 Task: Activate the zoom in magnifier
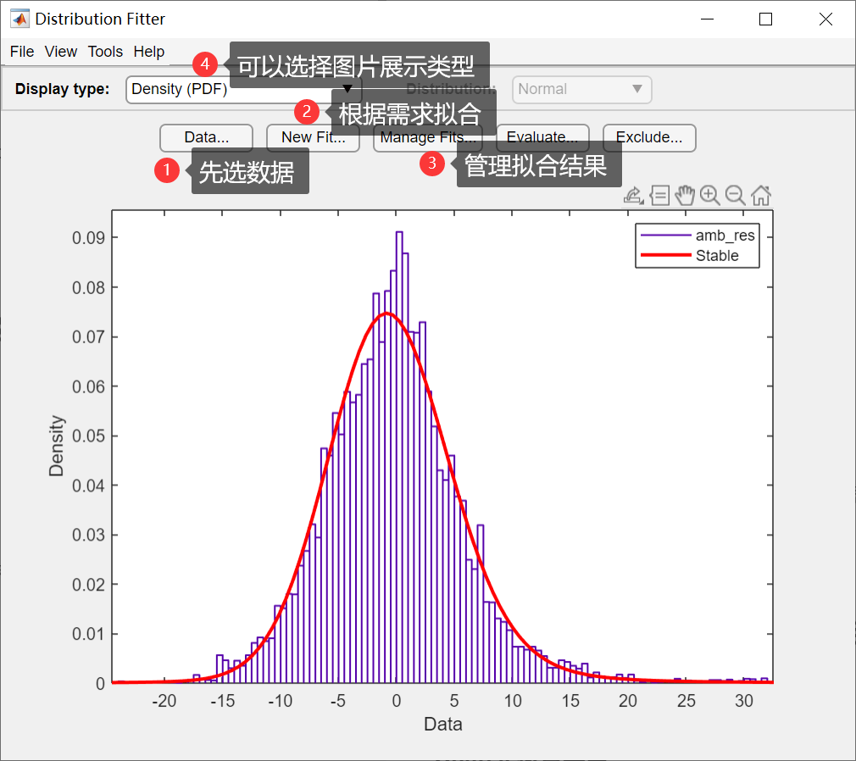tap(709, 196)
